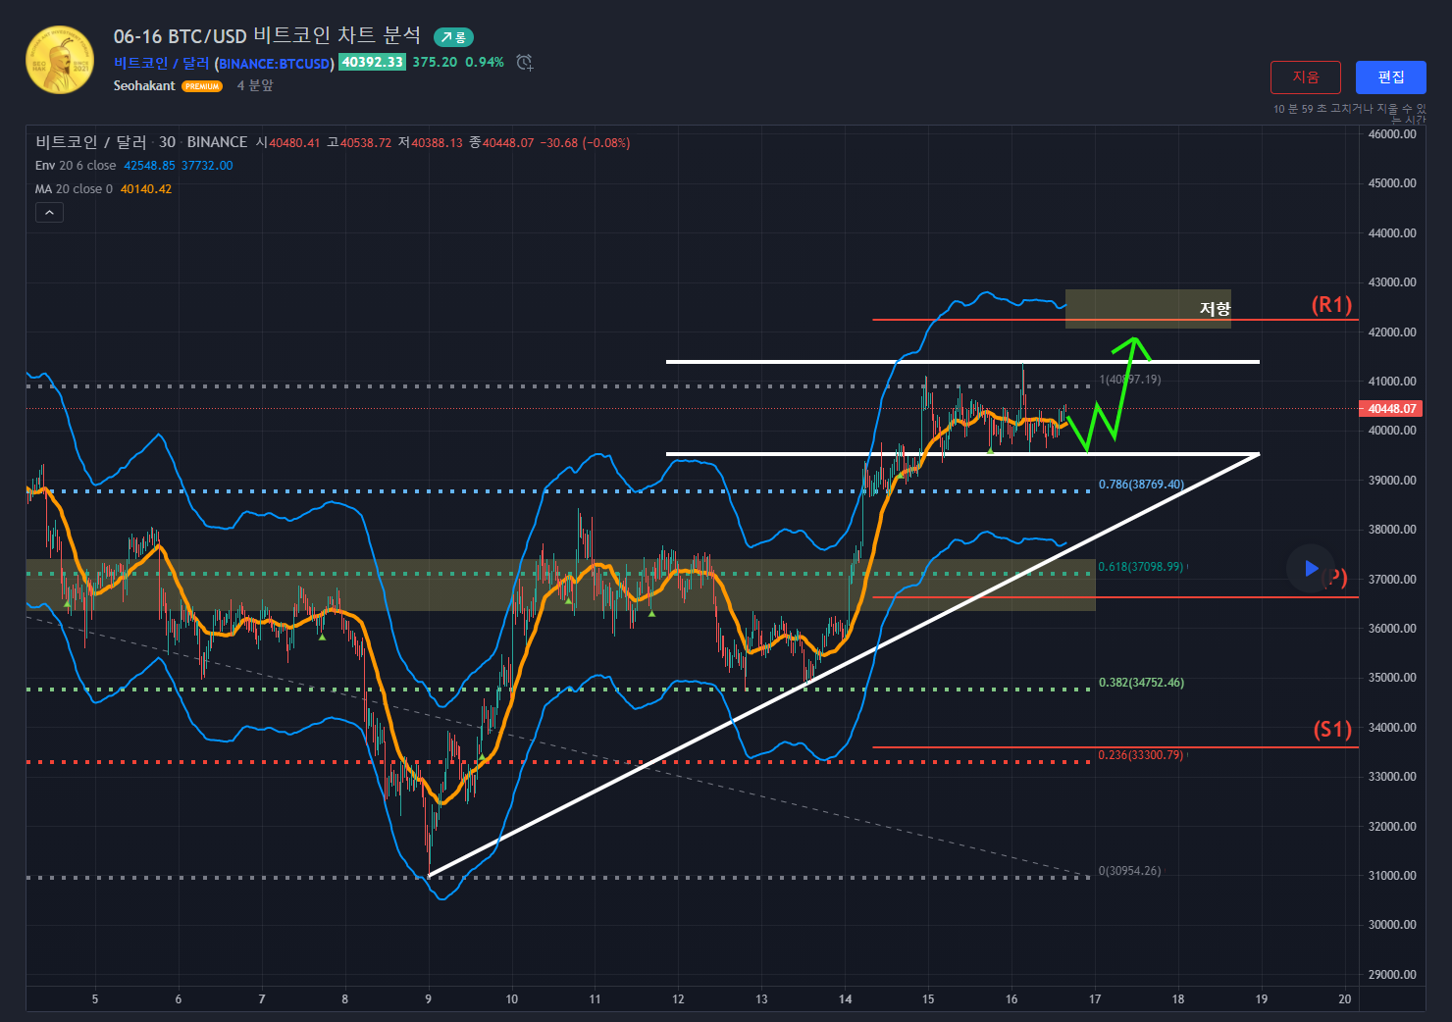This screenshot has width=1452, height=1022.
Task: Click the red R1 pivot label
Action: (1331, 305)
